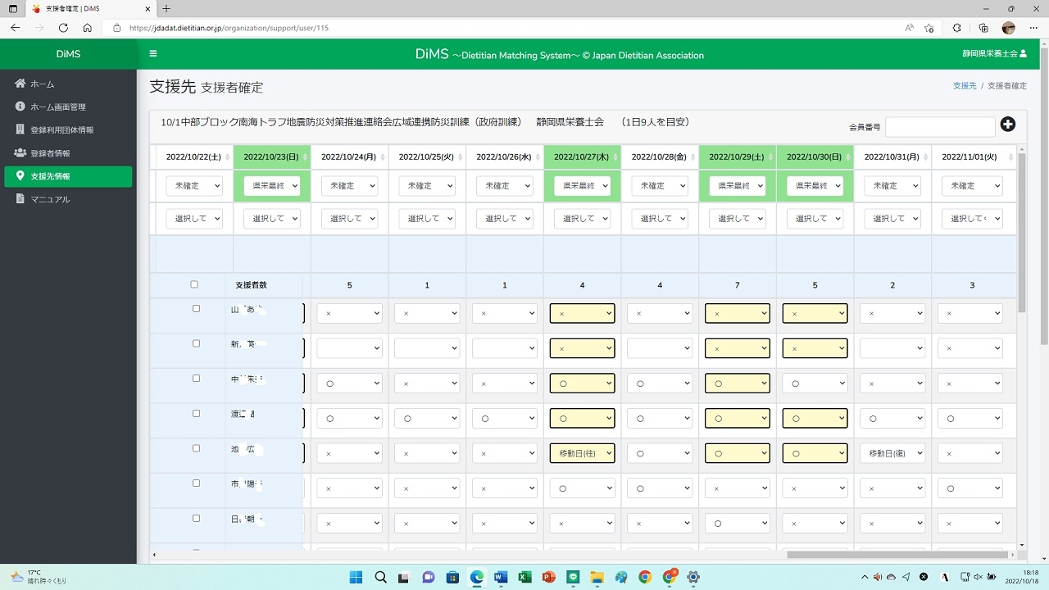Toggle the select-all checkbox beside 支援者数

194,284
